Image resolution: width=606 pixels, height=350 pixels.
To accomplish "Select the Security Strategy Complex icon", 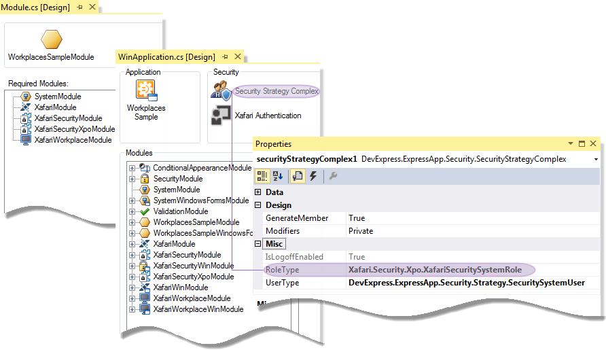I will tap(221, 90).
